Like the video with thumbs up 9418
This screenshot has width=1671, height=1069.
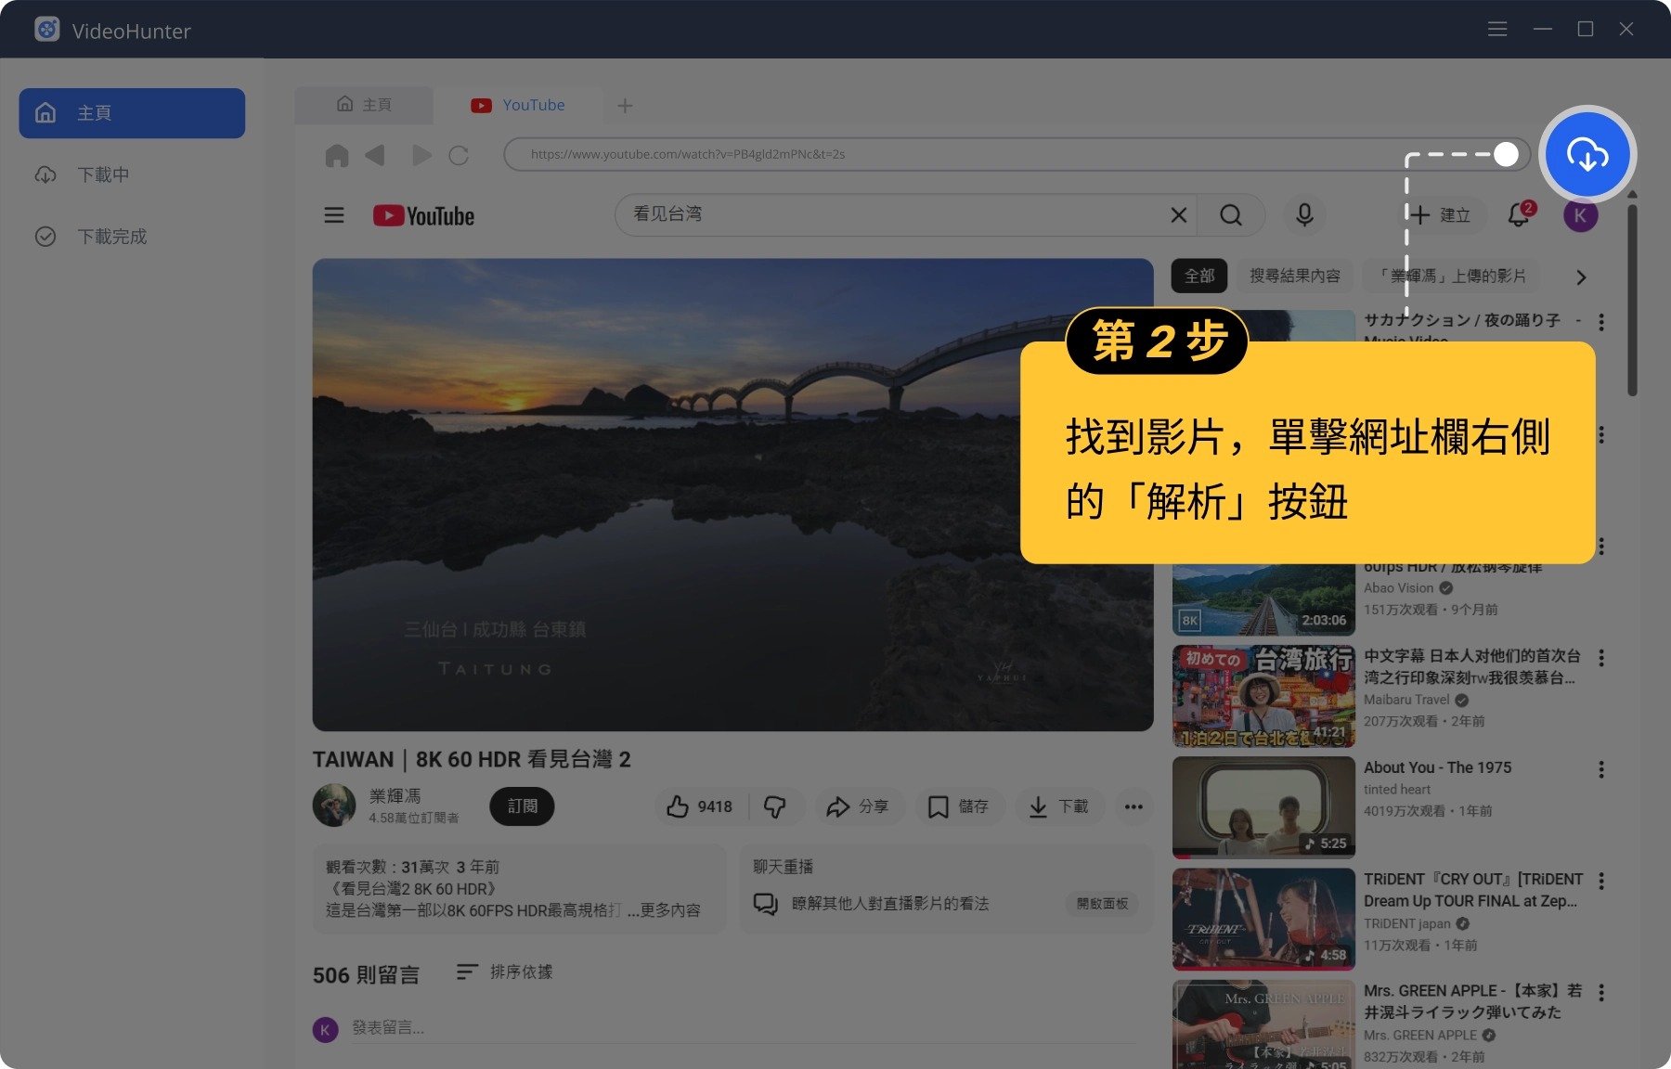tap(701, 806)
